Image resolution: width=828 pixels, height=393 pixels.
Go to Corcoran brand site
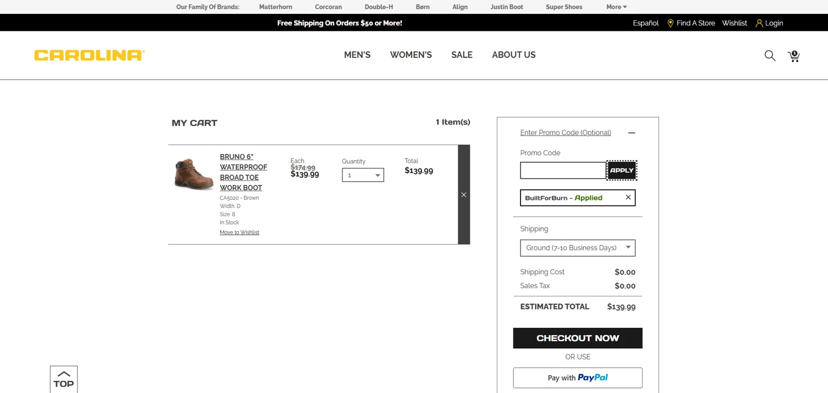click(x=328, y=7)
